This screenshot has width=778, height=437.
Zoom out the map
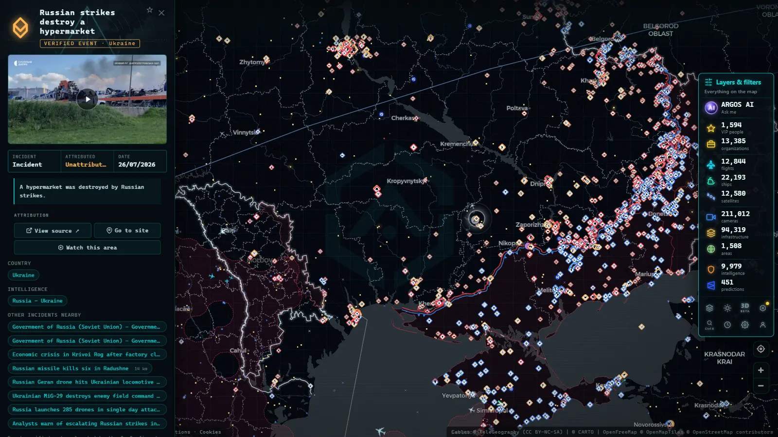(x=761, y=386)
